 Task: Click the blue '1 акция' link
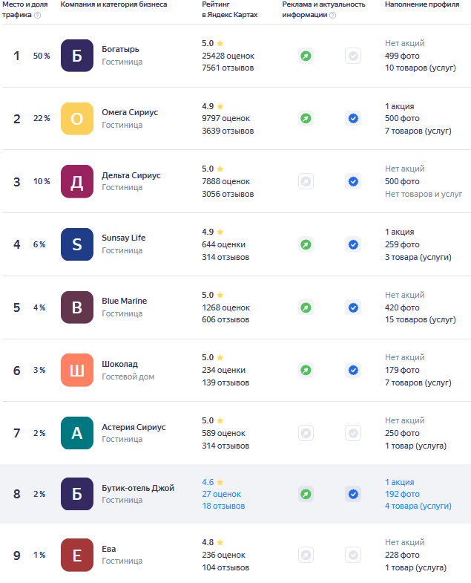pyautogui.click(x=399, y=482)
